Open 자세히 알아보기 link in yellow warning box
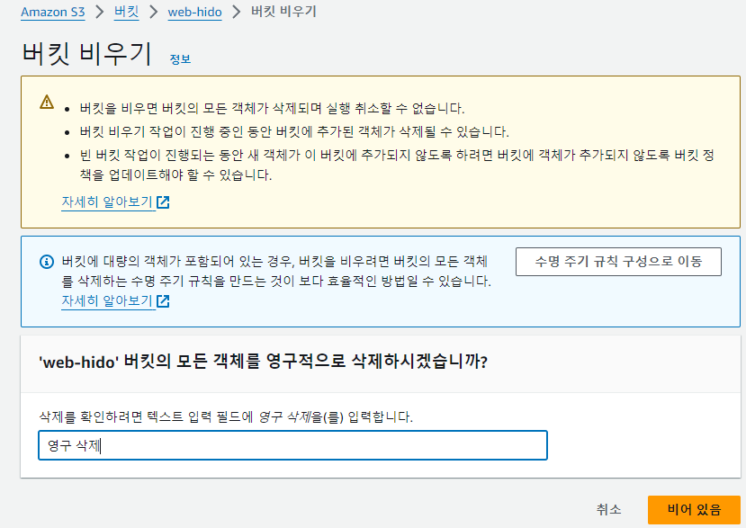746x528 pixels. (x=107, y=201)
